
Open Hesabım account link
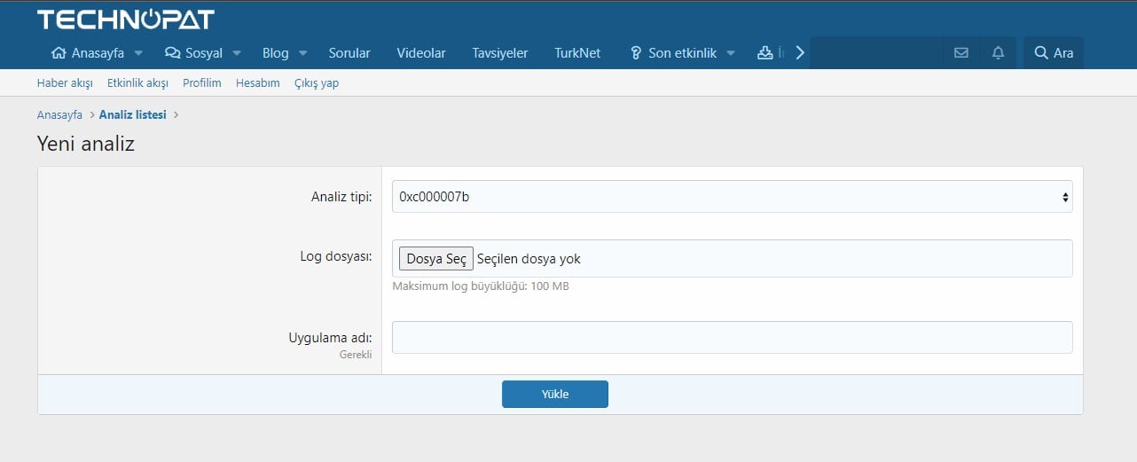coord(258,82)
